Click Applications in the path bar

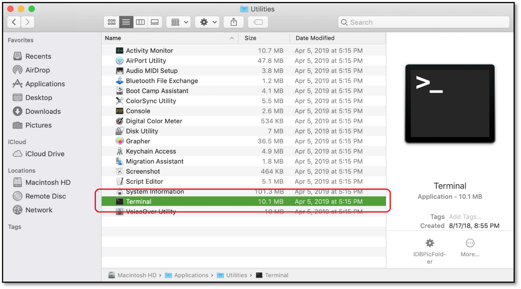(187, 275)
